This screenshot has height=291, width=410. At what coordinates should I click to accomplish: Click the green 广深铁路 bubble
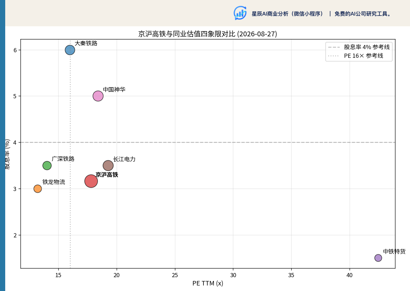pos(47,165)
